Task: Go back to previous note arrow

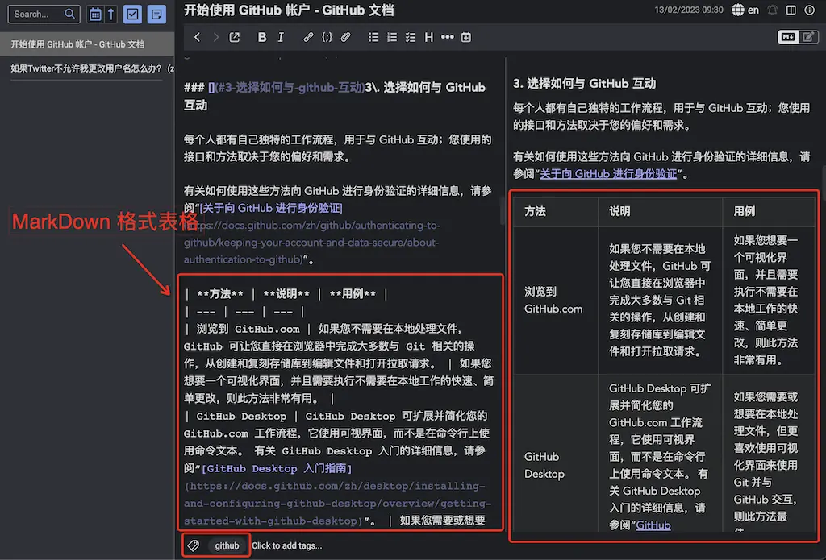Action: point(197,37)
